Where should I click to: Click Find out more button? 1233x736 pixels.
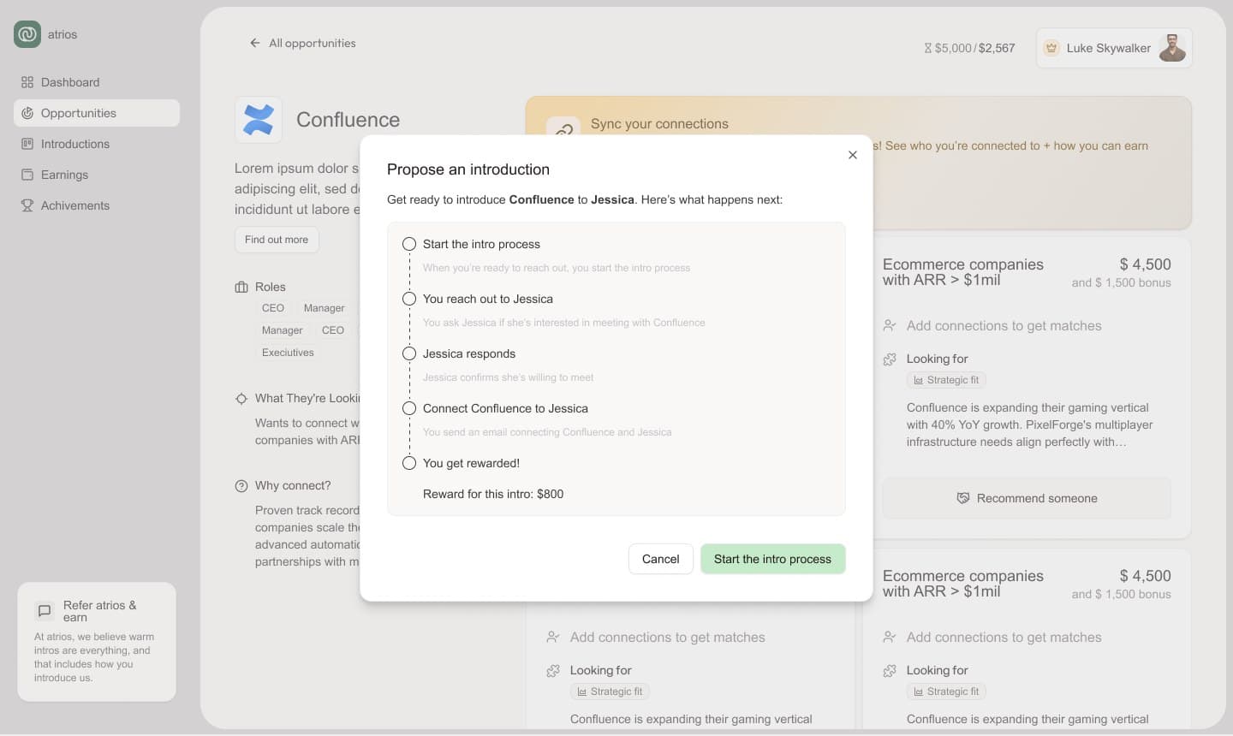[277, 240]
